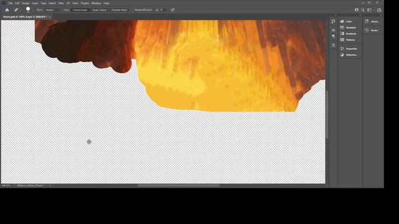This screenshot has width=399, height=224.
Task: Toggle pressure-for-size button in options bar
Action: tap(173, 10)
